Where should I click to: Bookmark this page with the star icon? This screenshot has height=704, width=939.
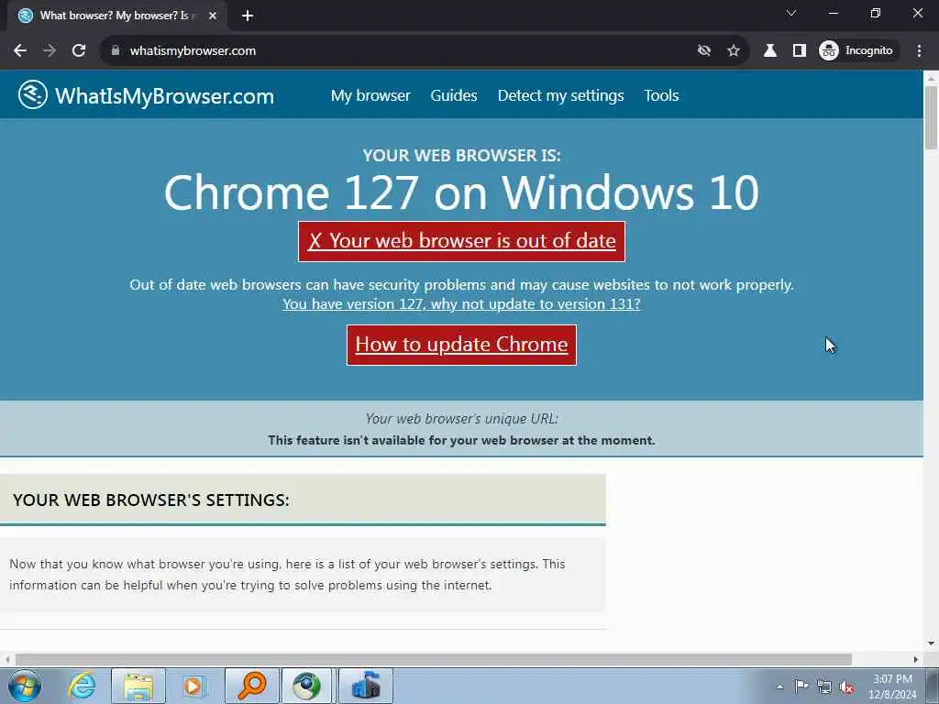pyautogui.click(x=734, y=51)
